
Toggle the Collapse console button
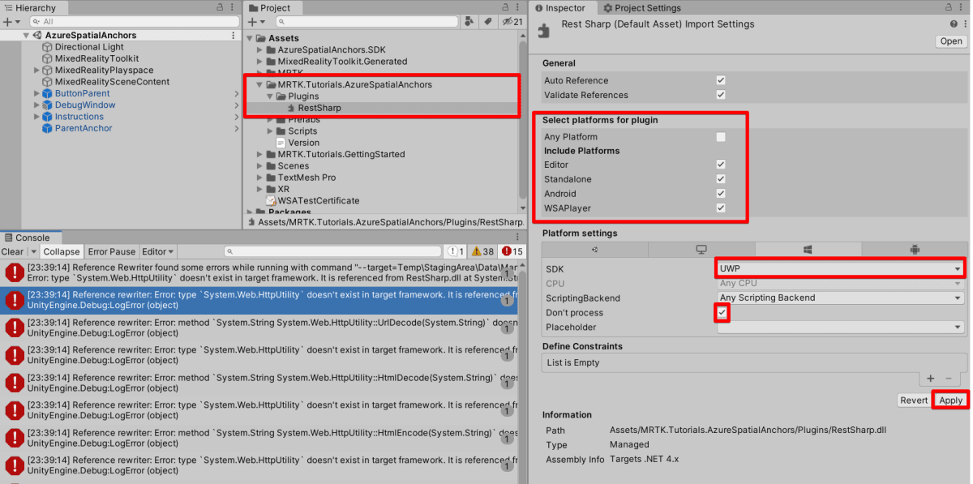pos(62,251)
